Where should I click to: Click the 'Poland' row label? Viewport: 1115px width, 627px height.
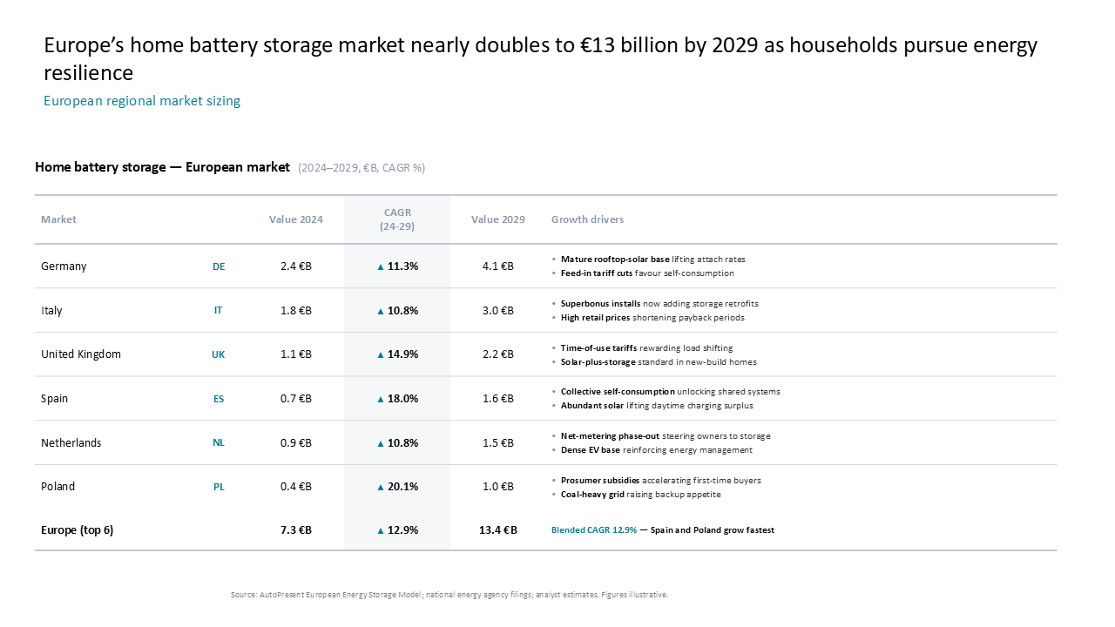tap(58, 487)
